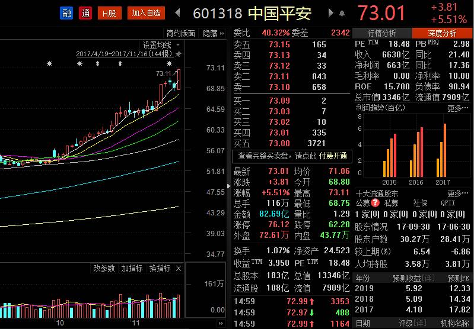Click the rightmost asterisk marker above latest candle
This screenshot has width=474, height=329.
point(169,64)
